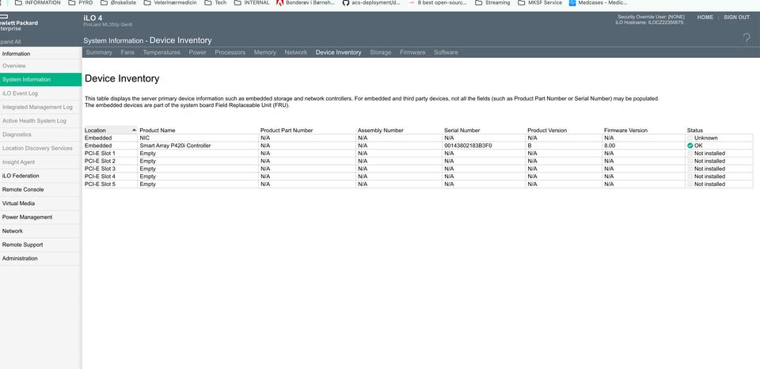The image size is (760, 369).
Task: Open the MKSF Service bookmark folder
Action: pyautogui.click(x=540, y=3)
